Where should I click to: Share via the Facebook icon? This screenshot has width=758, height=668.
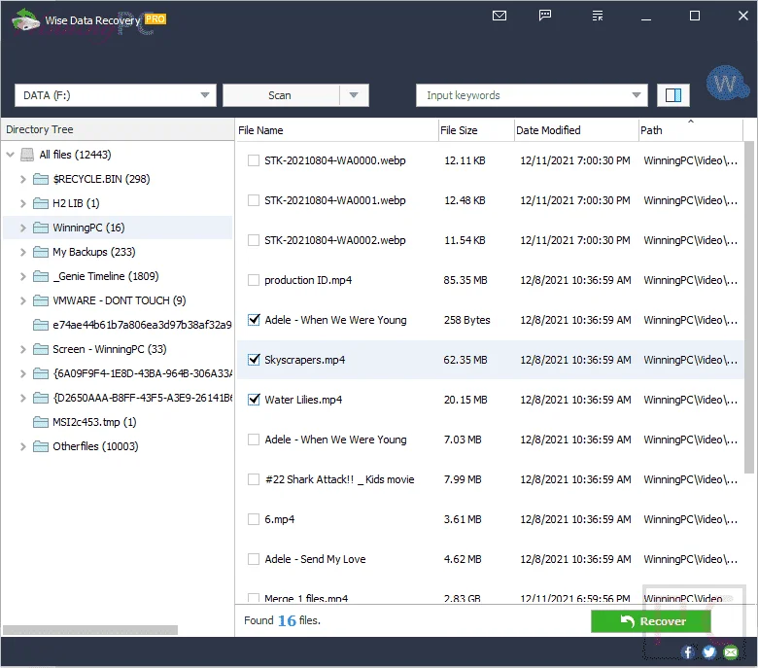[x=688, y=652]
